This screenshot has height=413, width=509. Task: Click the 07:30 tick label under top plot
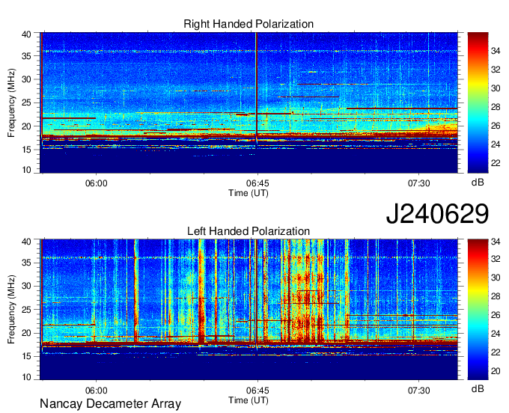(418, 183)
